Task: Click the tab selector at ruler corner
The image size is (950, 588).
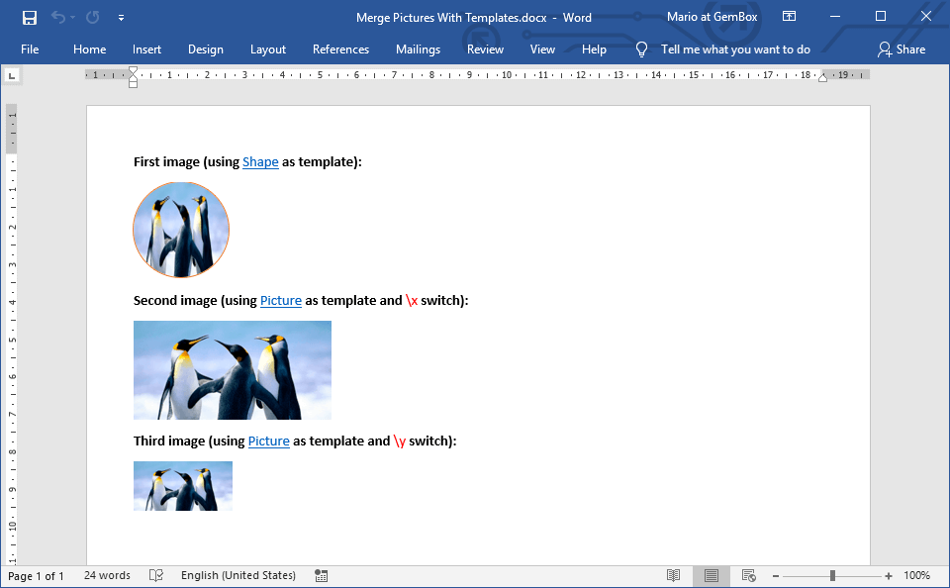Action: (11, 74)
